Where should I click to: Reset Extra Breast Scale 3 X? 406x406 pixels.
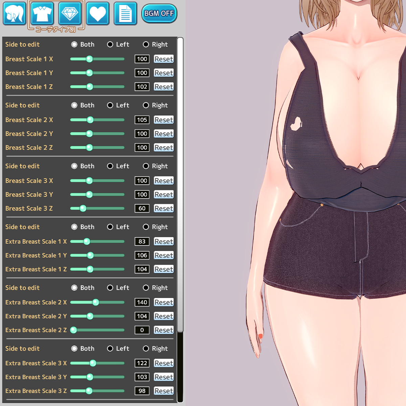164,363
